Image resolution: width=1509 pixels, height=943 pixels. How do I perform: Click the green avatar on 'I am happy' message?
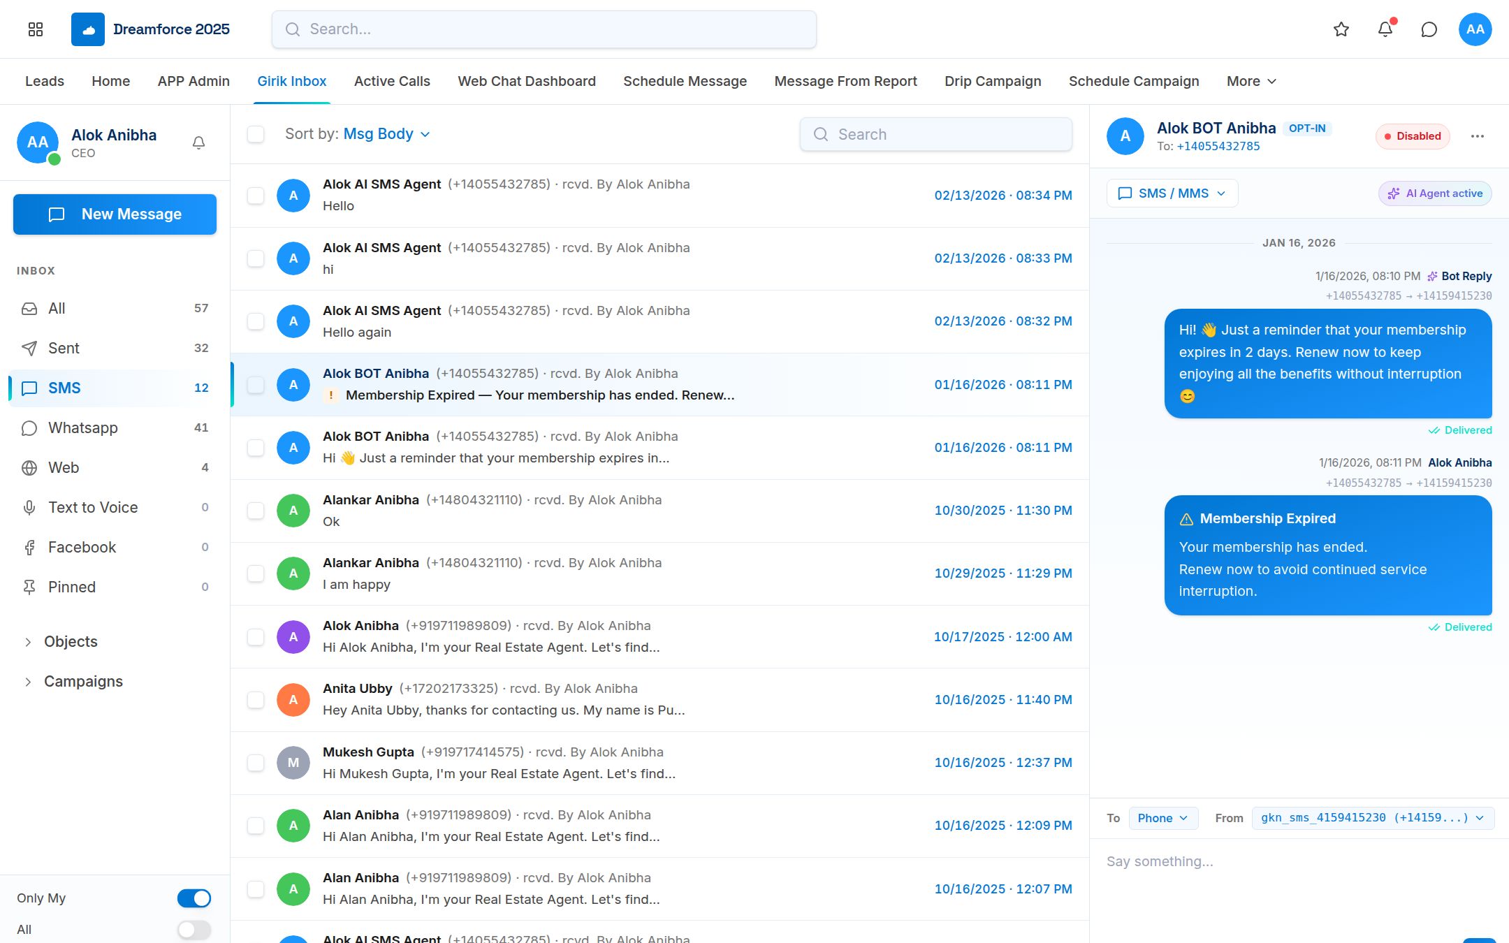[293, 573]
